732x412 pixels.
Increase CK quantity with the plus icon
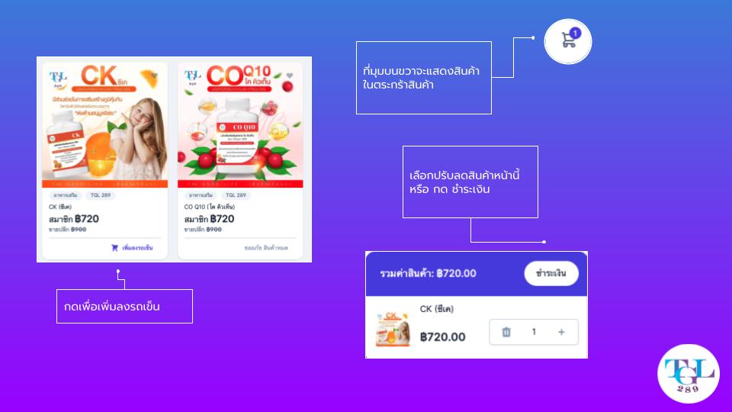tap(561, 332)
